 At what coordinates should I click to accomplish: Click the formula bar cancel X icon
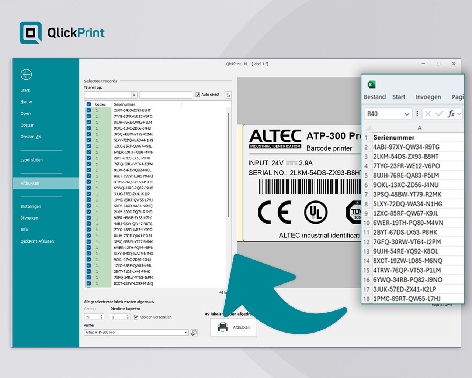pos(428,114)
